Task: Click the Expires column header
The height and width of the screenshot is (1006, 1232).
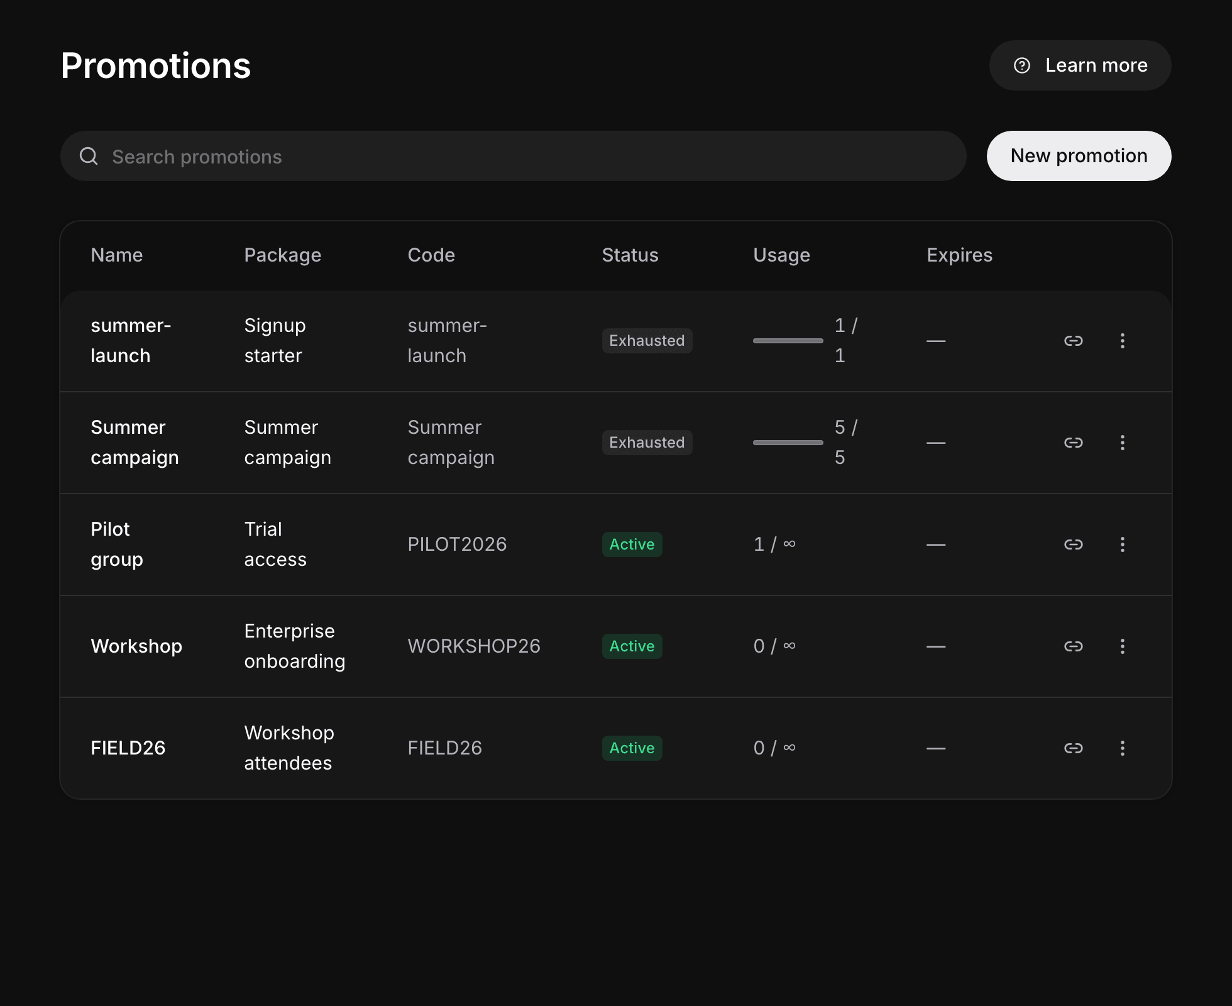Action: (959, 255)
